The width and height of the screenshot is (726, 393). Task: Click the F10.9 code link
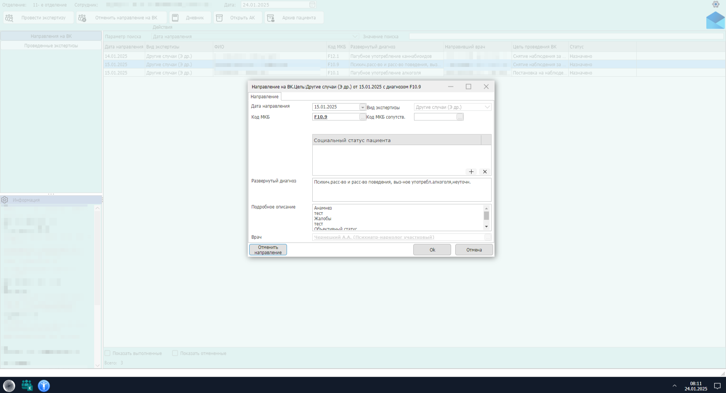pyautogui.click(x=321, y=117)
